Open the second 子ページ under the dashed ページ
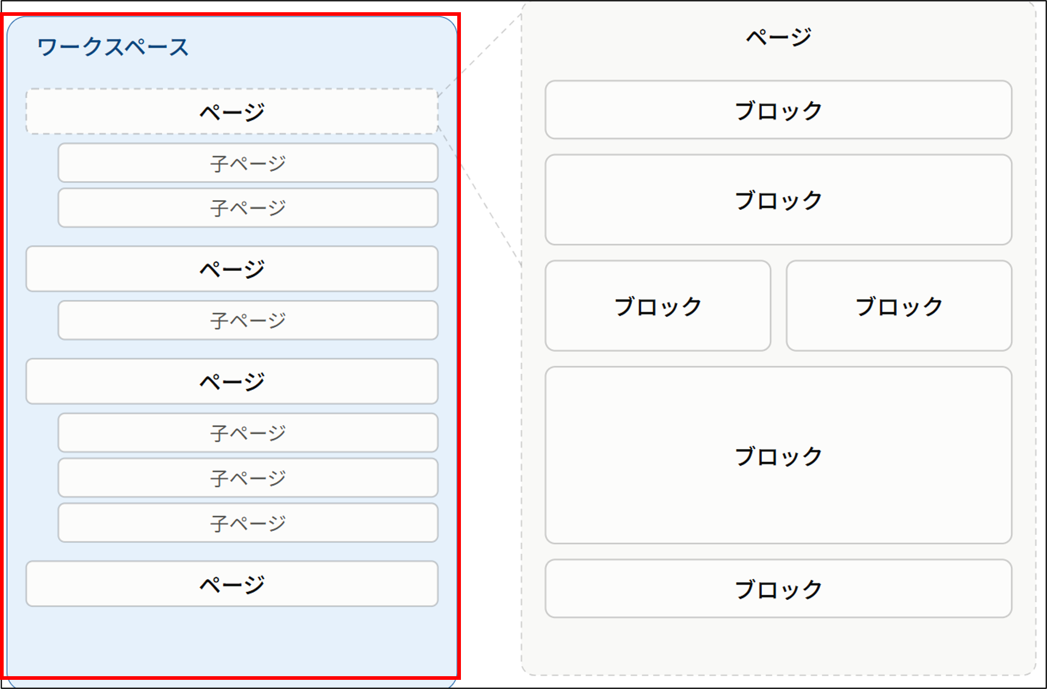 248,208
